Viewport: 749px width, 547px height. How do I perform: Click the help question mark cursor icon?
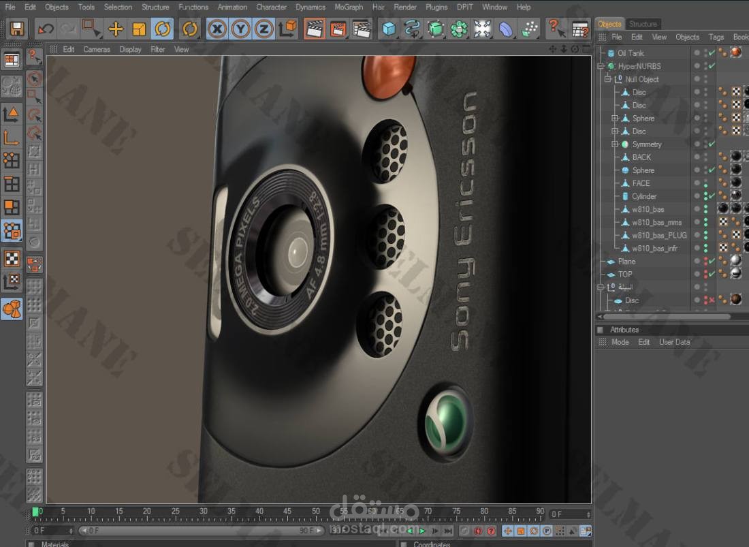556,28
